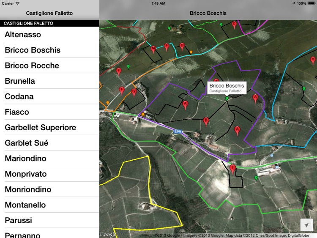Select Garblet Sué in the list
Image resolution: width=317 pixels, height=238 pixels.
point(49,143)
